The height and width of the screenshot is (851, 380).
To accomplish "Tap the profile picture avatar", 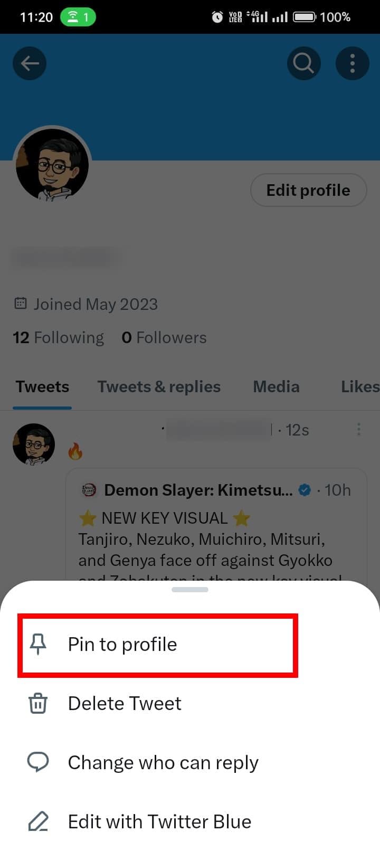I will point(52,164).
